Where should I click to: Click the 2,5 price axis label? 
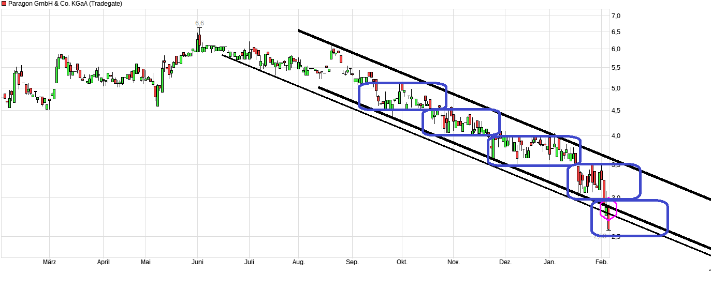[x=616, y=237]
